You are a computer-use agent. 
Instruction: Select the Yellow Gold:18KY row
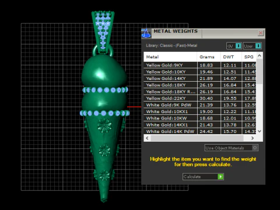click(200, 85)
